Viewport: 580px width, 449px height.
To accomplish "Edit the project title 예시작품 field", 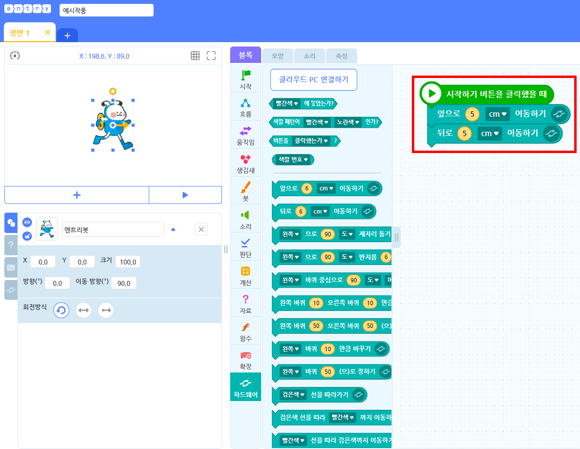I will pyautogui.click(x=107, y=10).
